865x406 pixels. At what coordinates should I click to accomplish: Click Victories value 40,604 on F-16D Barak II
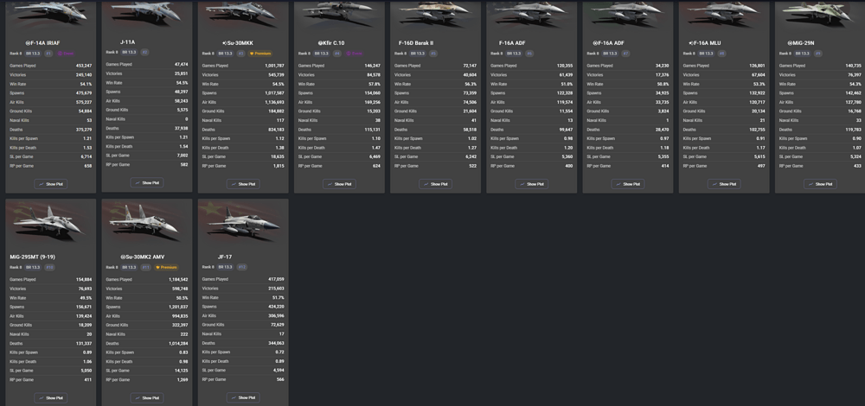pos(470,74)
